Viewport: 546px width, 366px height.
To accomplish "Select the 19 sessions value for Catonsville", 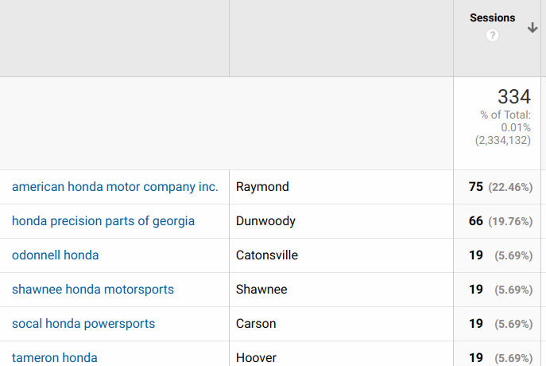I will (475, 255).
